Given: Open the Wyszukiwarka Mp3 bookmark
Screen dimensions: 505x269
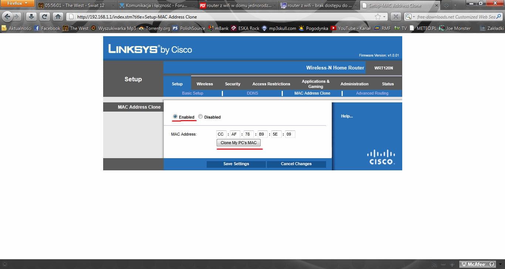Looking at the screenshot, I should point(113,28).
